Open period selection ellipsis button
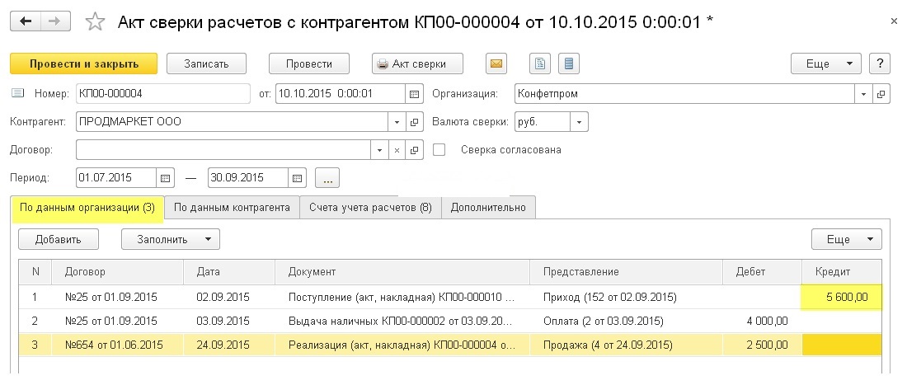The height and width of the screenshot is (385, 907). tap(327, 178)
